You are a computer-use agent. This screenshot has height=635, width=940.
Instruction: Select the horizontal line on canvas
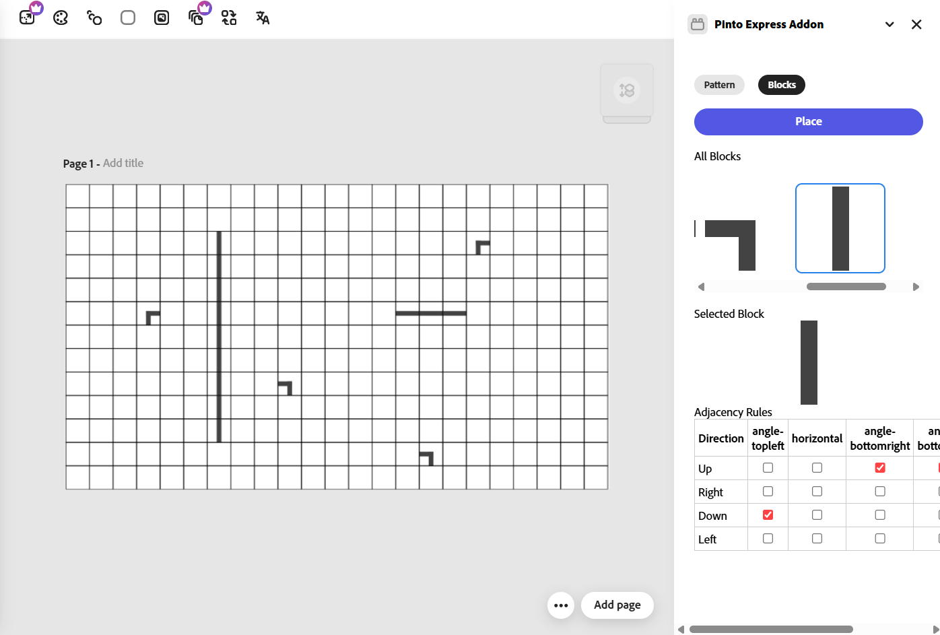431,313
